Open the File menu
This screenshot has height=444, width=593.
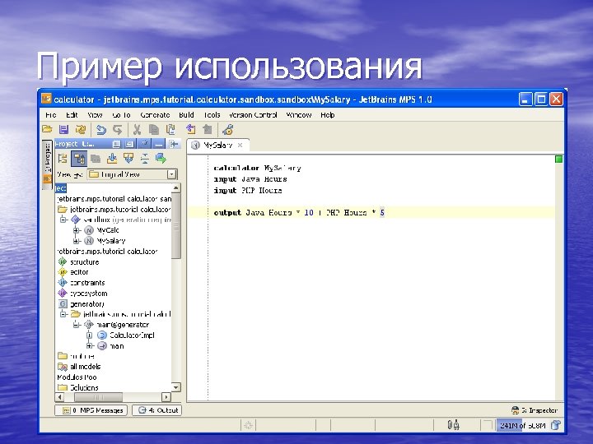[51, 115]
